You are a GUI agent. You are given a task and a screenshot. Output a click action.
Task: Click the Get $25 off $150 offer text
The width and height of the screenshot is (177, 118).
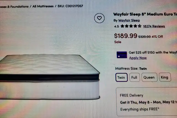pyautogui.click(x=153, y=52)
